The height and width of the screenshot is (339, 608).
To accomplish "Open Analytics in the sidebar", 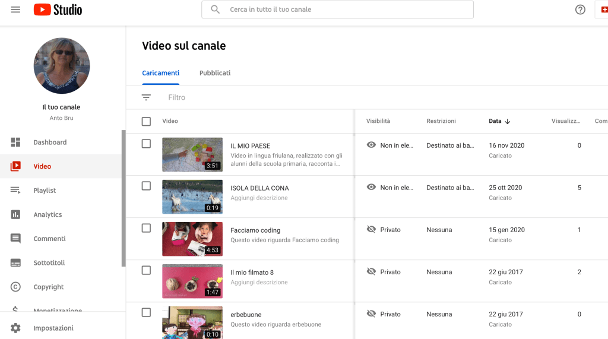I will pyautogui.click(x=47, y=215).
